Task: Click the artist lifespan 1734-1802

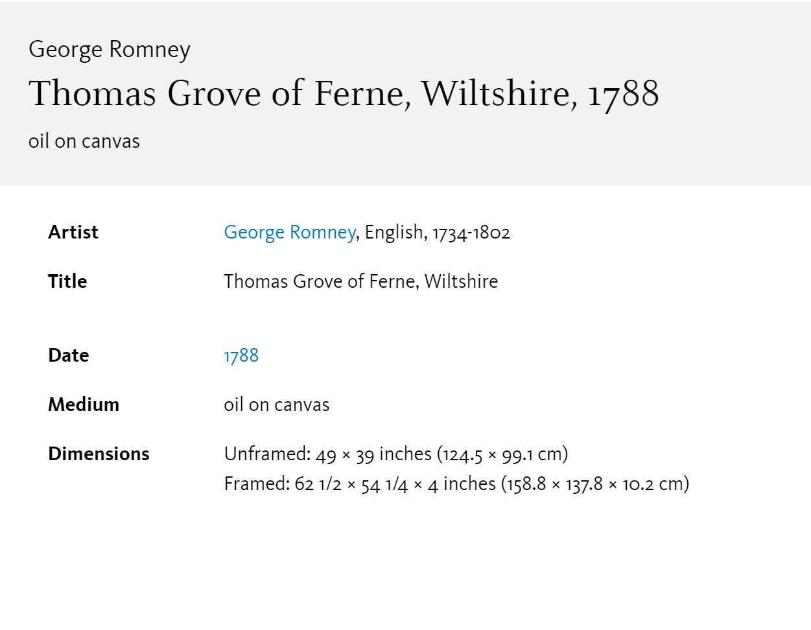Action: pos(471,233)
